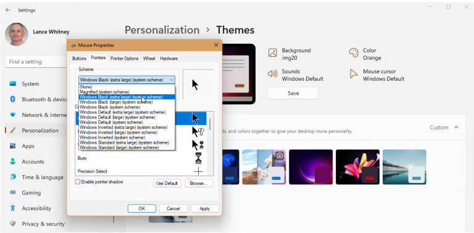This screenshot has height=233, width=474.
Task: Go to Gaming settings
Action: tap(31, 192)
